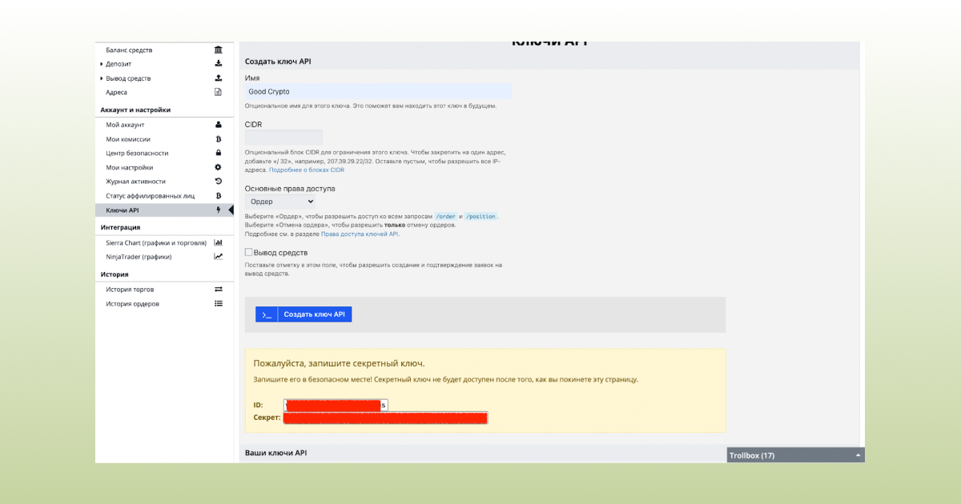The image size is (961, 504).
Task: Click the gear icon for Мои настройки
Action: [218, 167]
